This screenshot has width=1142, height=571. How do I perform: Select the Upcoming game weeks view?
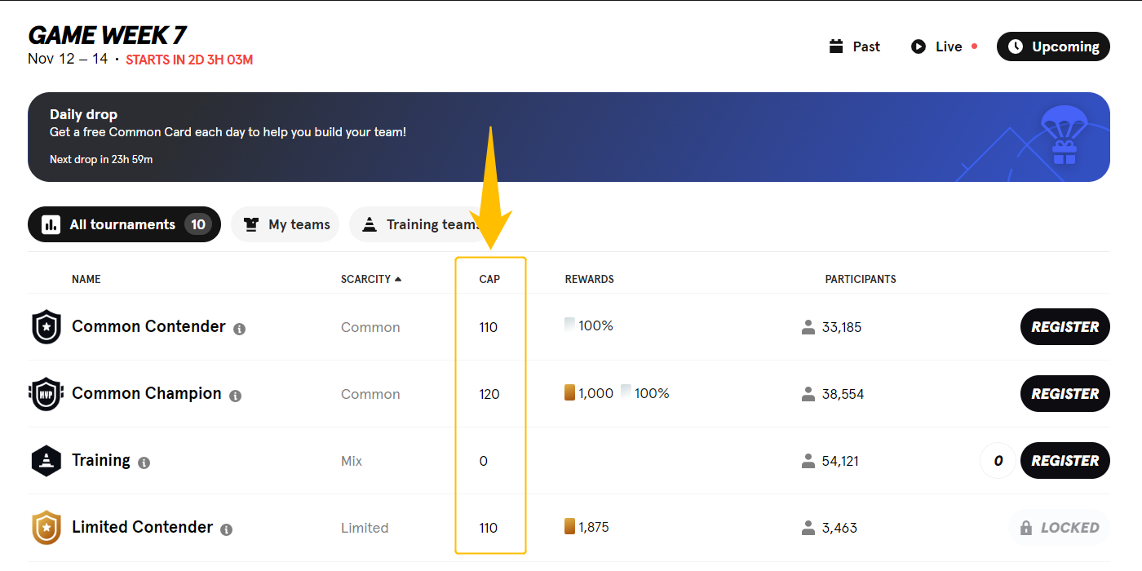click(1053, 46)
